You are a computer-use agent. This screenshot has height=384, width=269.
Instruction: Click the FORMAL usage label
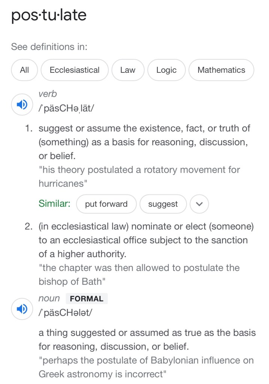click(x=87, y=299)
